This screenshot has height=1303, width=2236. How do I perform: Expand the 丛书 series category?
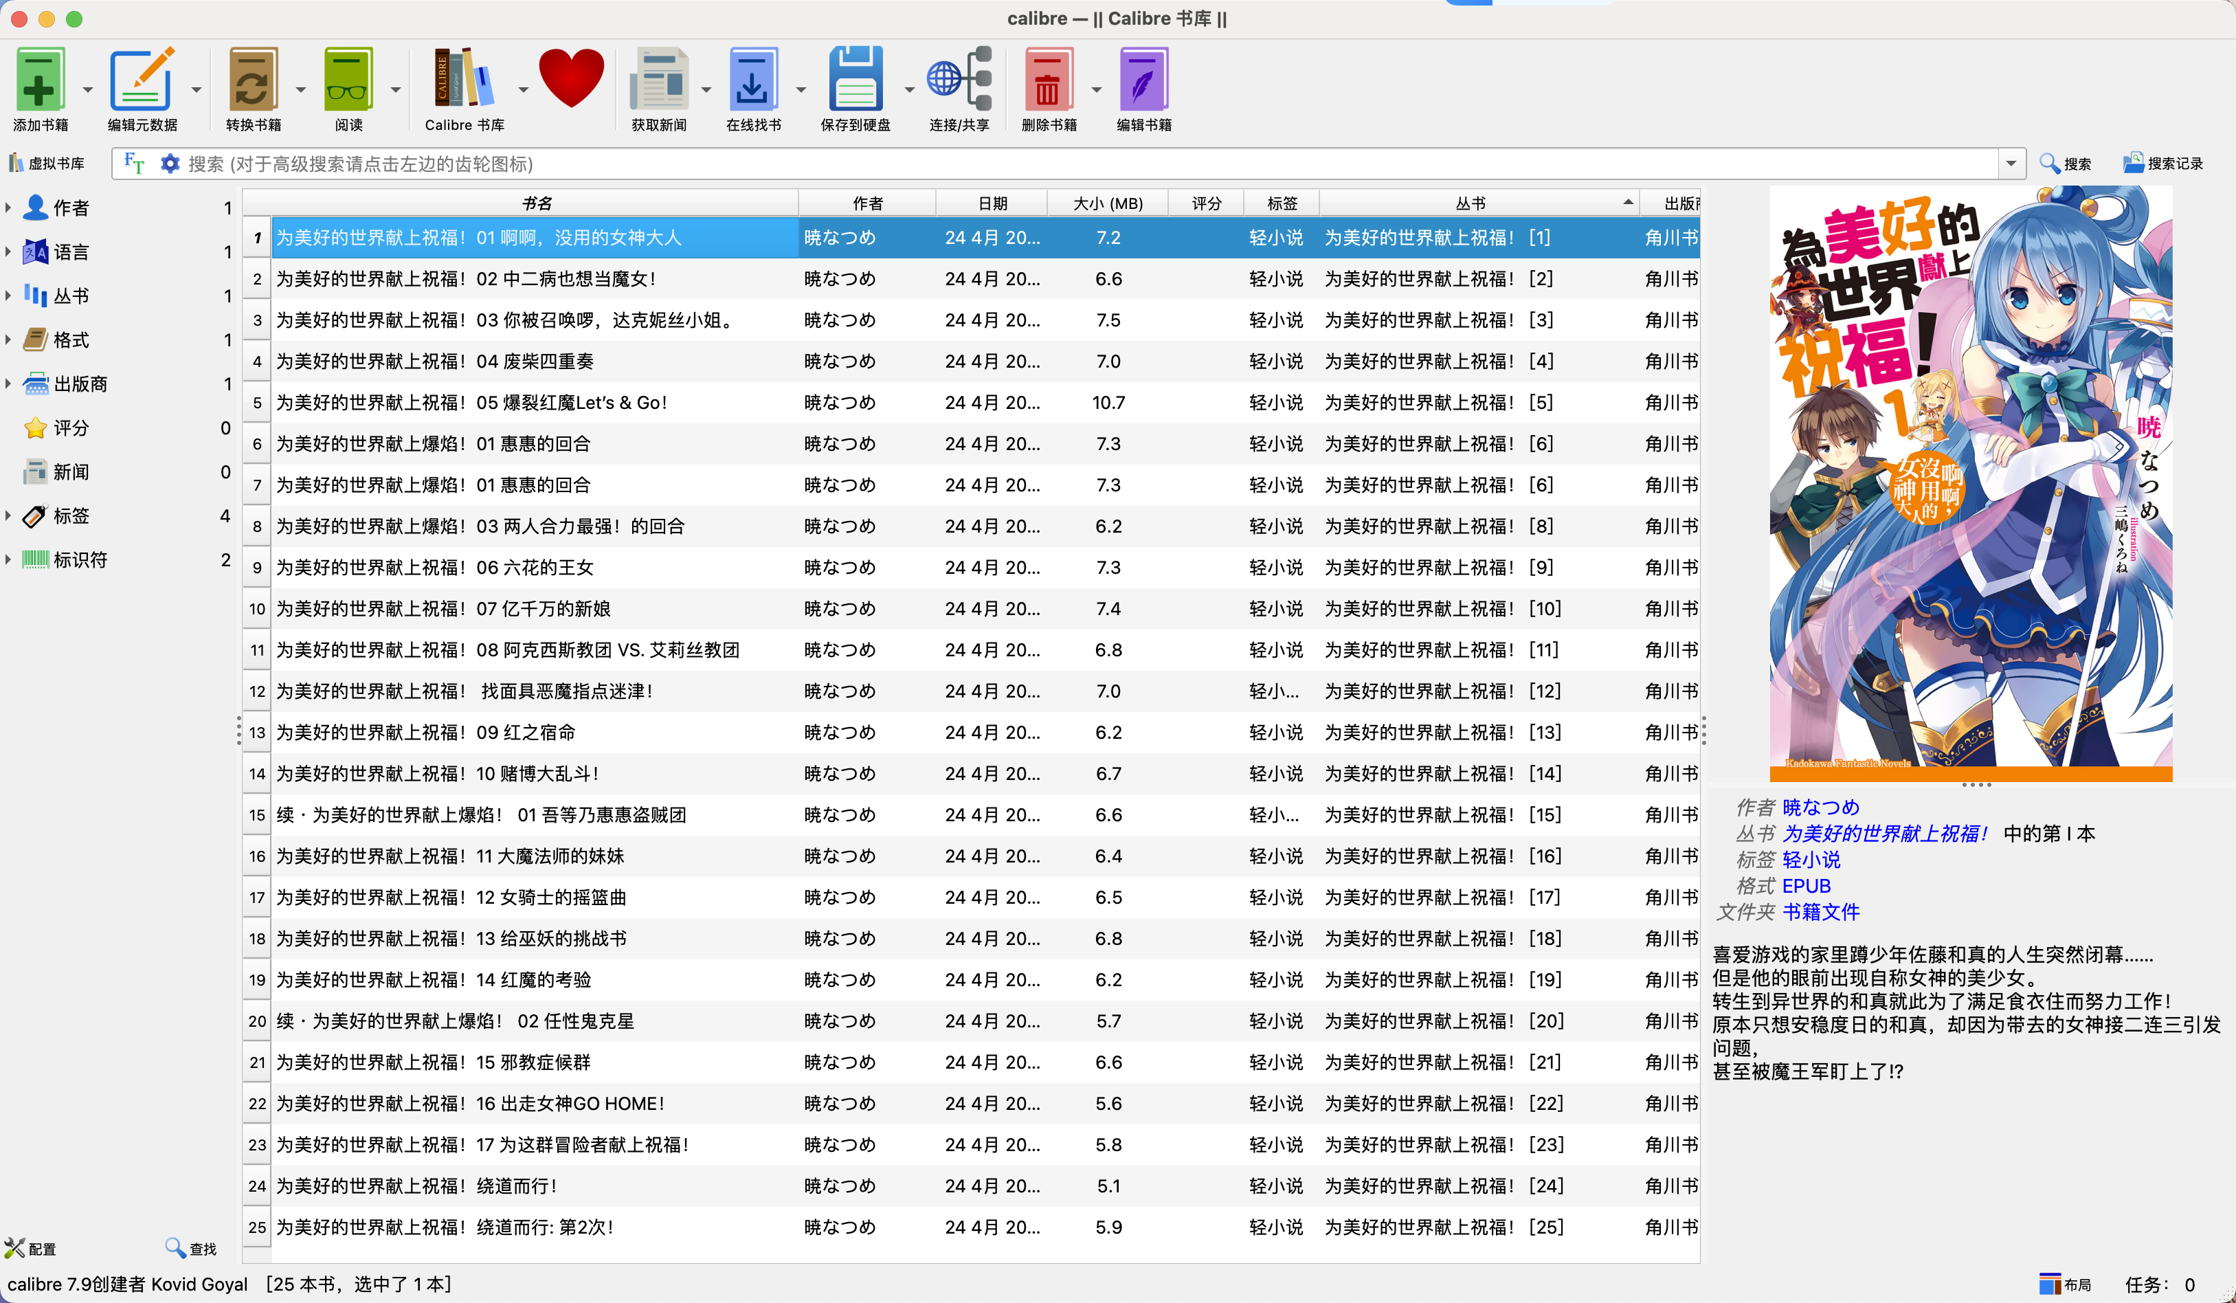[8, 296]
